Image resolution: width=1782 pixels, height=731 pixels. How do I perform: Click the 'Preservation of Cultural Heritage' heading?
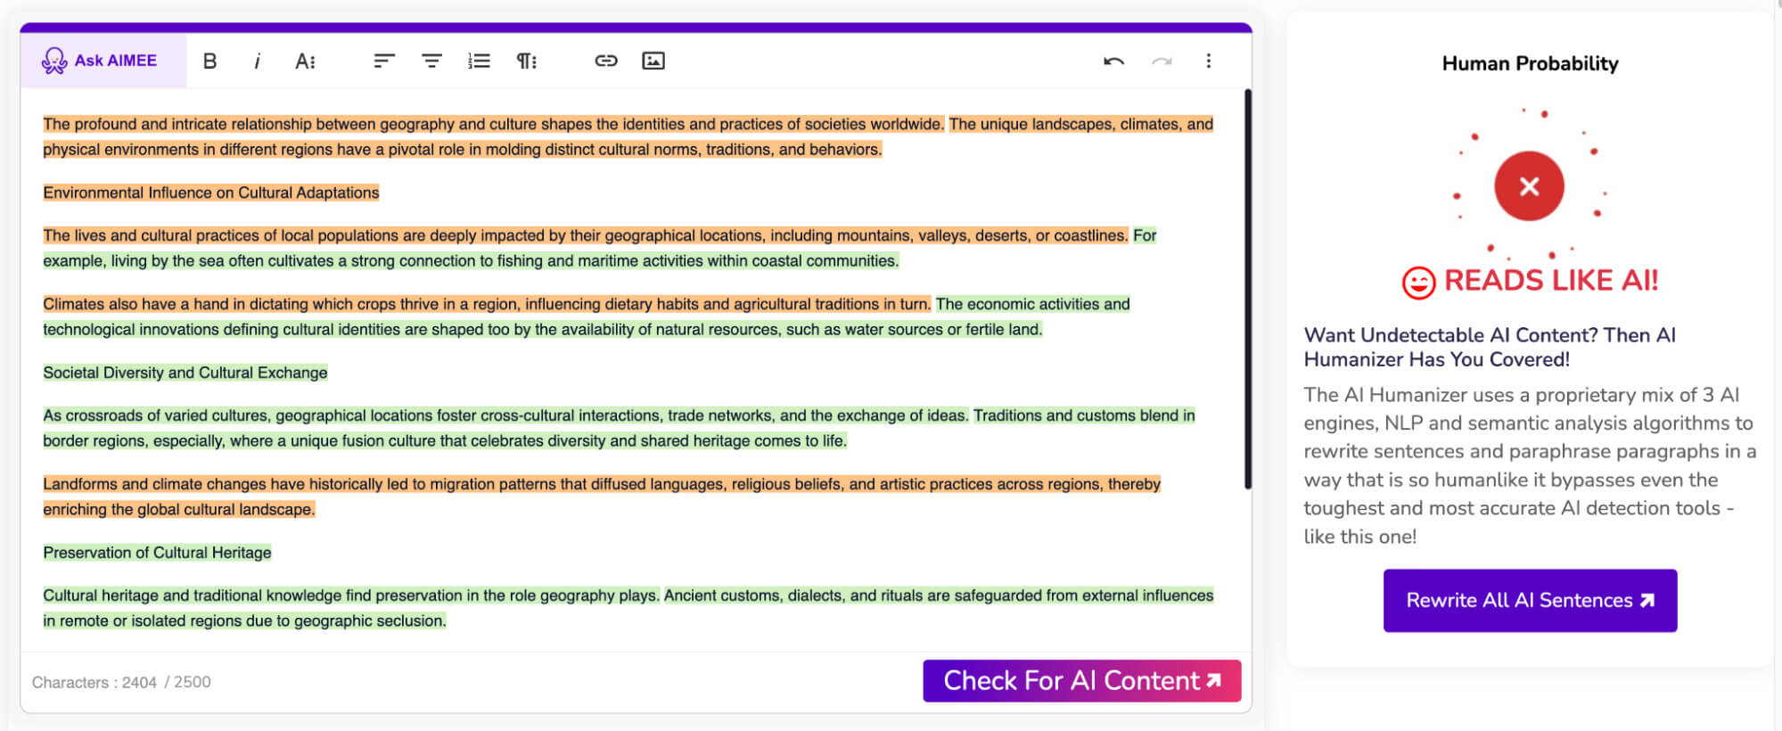(157, 553)
